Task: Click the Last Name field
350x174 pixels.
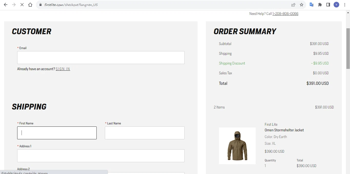Action: coord(145,133)
